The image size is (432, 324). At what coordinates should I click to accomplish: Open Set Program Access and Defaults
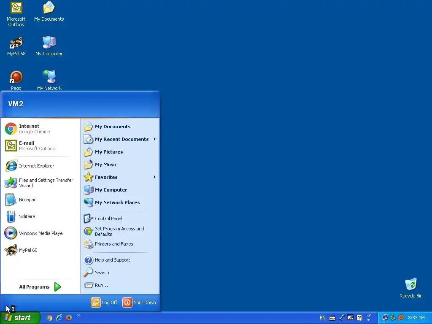(x=120, y=231)
